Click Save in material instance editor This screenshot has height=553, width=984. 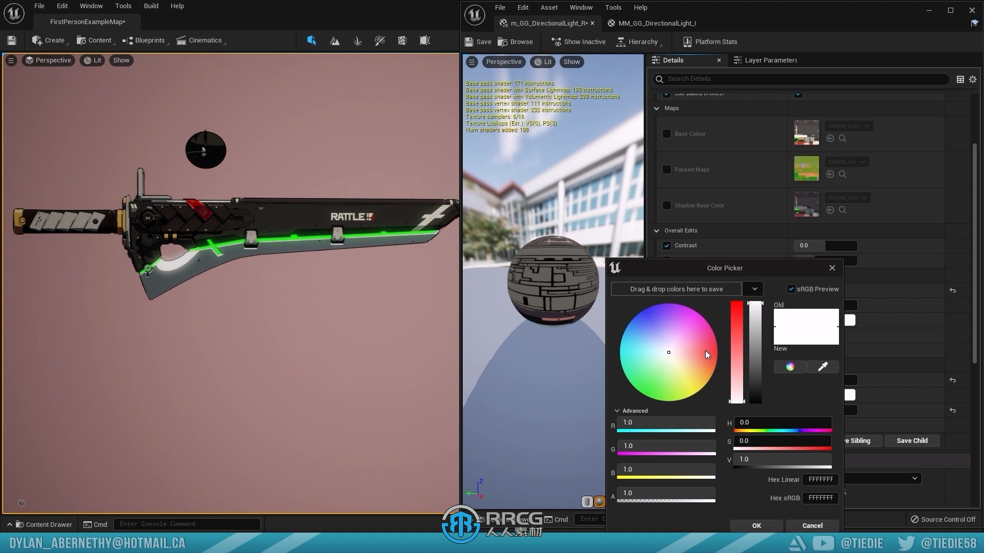[x=478, y=42]
